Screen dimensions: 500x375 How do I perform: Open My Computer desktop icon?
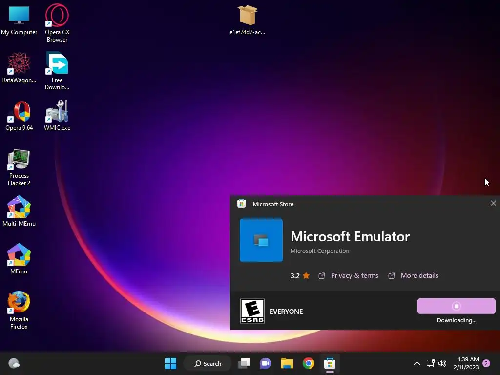pos(19,20)
